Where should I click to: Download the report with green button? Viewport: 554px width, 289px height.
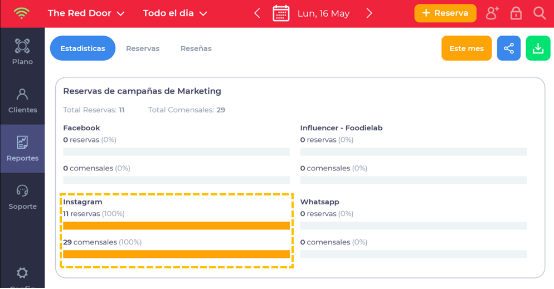click(538, 48)
